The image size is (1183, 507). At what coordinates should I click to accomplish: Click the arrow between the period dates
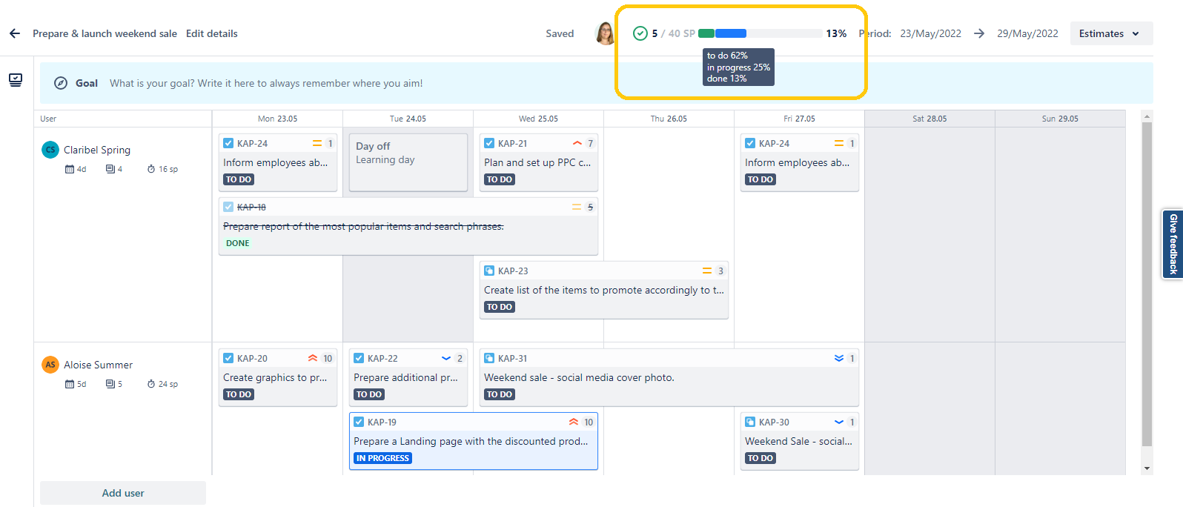[979, 33]
